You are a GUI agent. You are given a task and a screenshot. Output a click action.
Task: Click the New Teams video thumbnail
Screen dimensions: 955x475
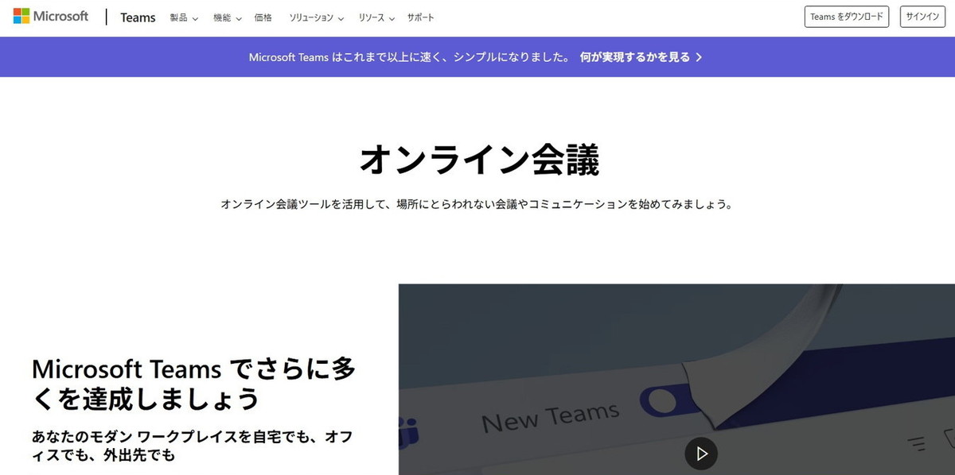pos(676,380)
